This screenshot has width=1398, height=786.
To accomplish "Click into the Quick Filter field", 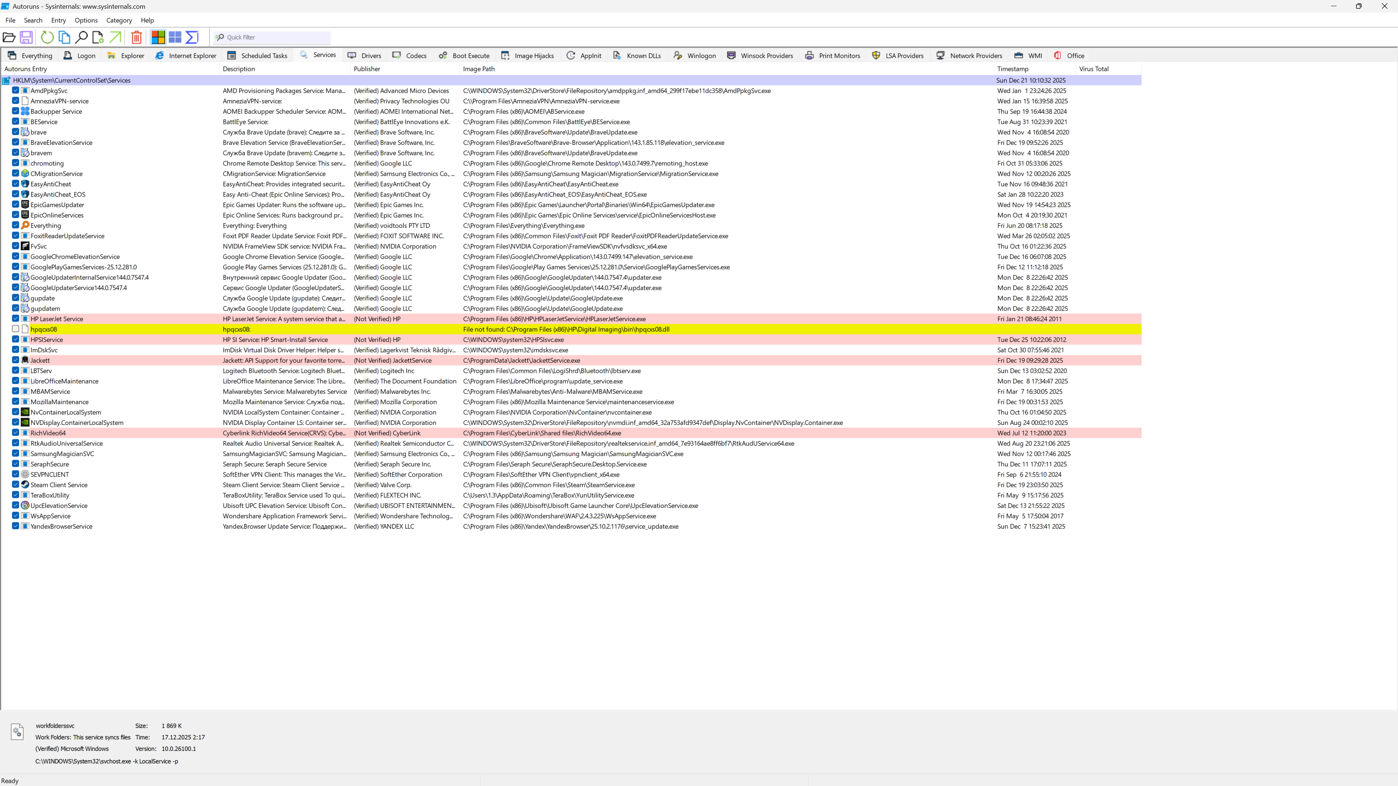I will click(x=277, y=37).
